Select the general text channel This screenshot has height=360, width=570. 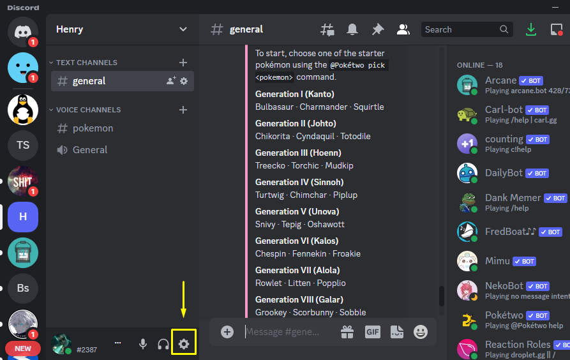pyautogui.click(x=123, y=81)
